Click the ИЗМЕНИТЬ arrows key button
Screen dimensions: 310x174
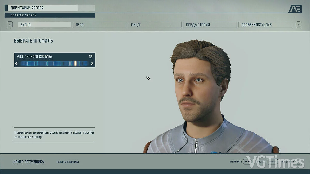point(247,162)
